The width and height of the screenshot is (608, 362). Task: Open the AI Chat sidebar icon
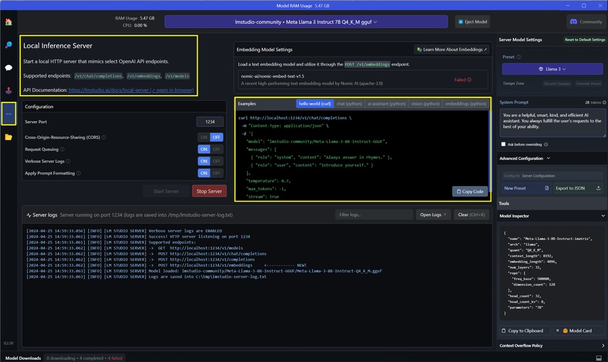9,68
